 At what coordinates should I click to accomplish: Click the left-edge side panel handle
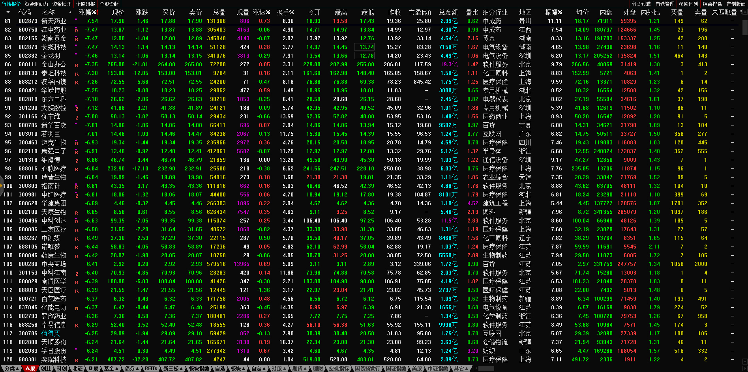[x=2, y=186]
